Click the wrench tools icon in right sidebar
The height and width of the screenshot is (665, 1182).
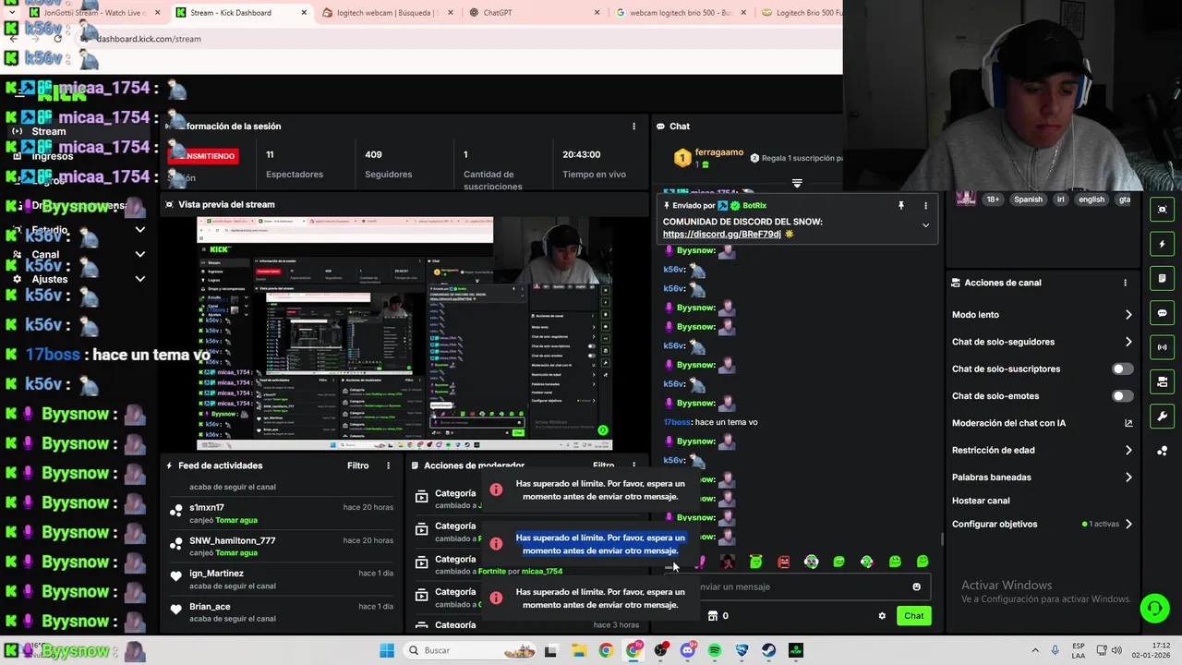pyautogui.click(x=1162, y=416)
